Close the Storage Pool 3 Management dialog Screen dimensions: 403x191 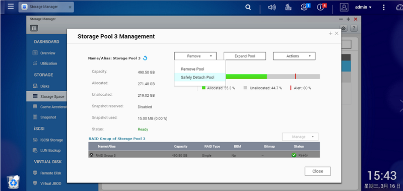337,33
